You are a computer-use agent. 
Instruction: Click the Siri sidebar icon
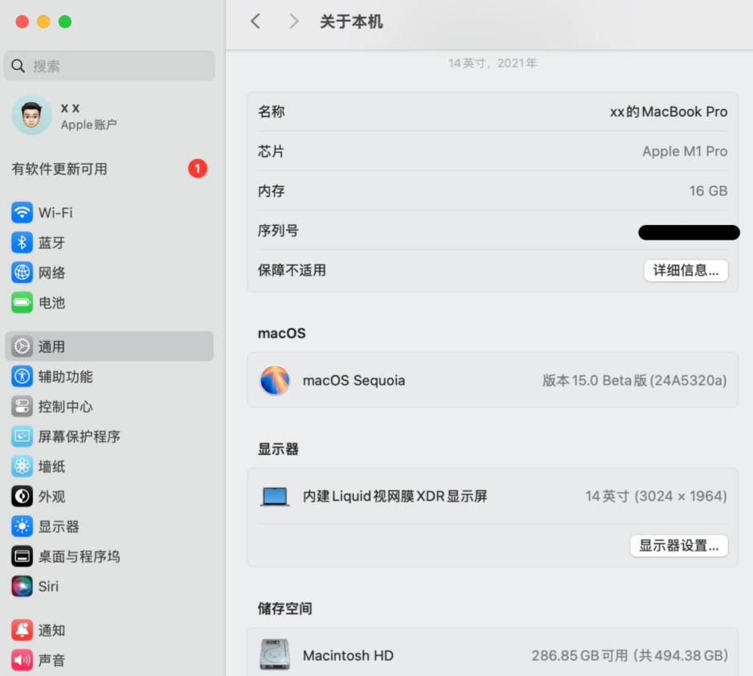pyautogui.click(x=22, y=586)
